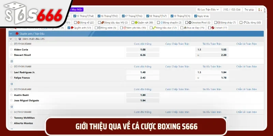Star fighter Alden Coria
The image size is (273, 136).
tap(11, 49)
